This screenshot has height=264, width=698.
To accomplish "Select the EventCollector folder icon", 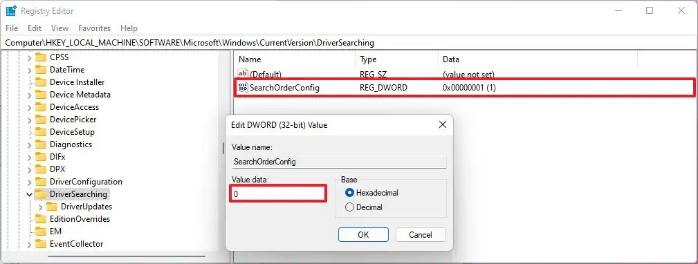I will [x=41, y=243].
